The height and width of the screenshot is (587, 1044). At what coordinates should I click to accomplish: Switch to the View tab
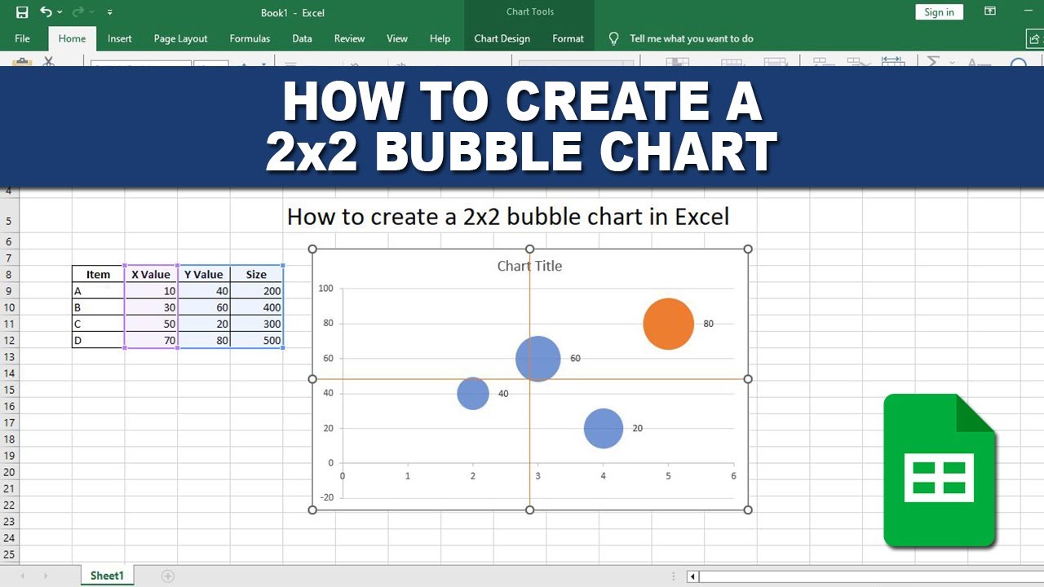[x=397, y=38]
